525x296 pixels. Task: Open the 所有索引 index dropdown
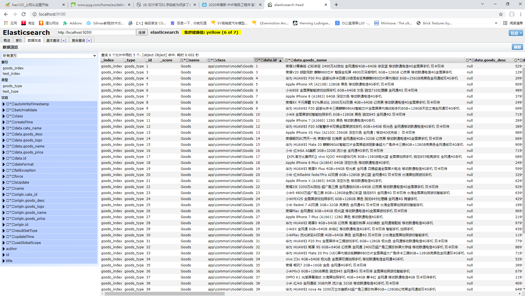pos(49,56)
